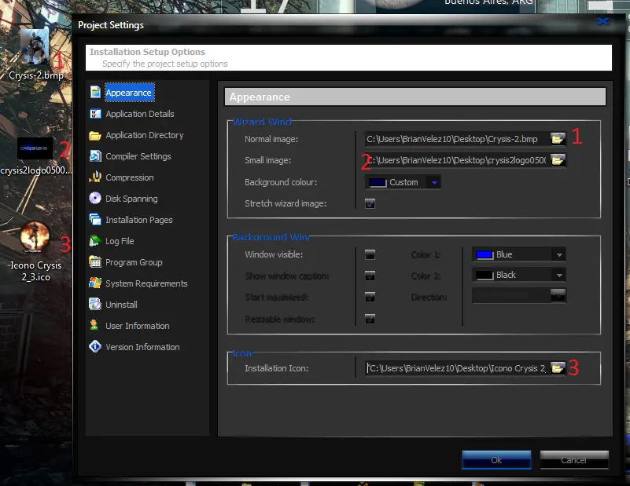Browse for Normal image using folder icon

coord(558,139)
